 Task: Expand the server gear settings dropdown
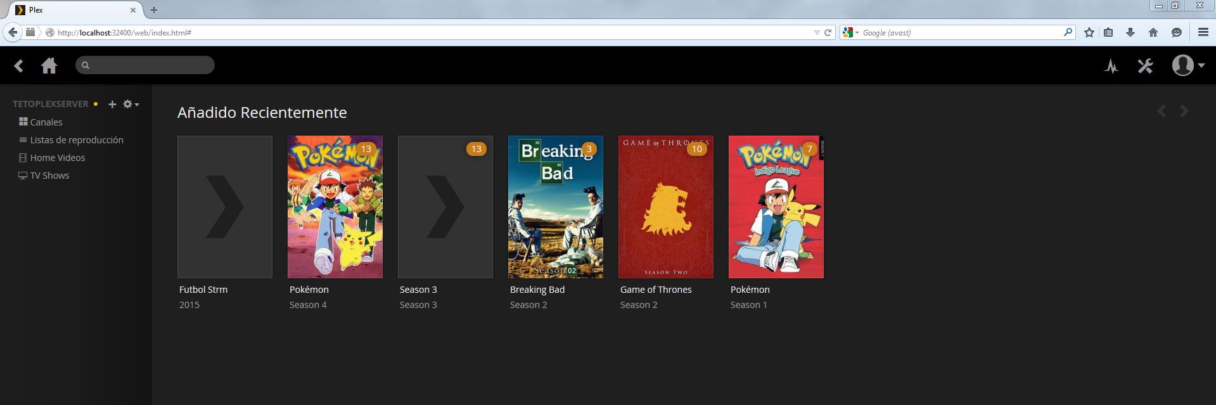point(131,104)
